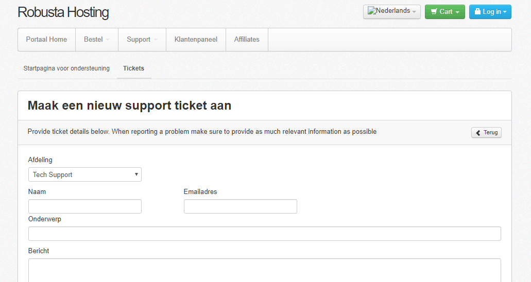Expand the Cart dropdown caret
The image size is (531, 282).
pyautogui.click(x=457, y=12)
